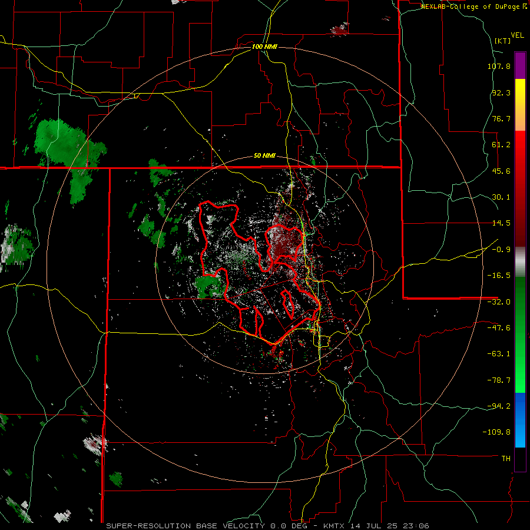Select the -109.8 scale value
530x530 pixels.
point(496,432)
